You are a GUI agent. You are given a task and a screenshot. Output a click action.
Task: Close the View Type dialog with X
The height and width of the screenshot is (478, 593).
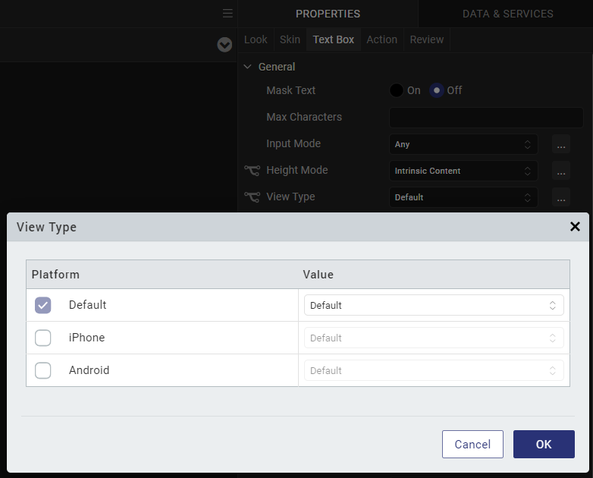pyautogui.click(x=575, y=227)
